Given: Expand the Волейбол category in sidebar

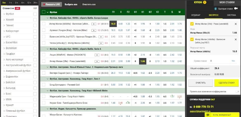Looking at the screenshot, I should click(4, 48).
